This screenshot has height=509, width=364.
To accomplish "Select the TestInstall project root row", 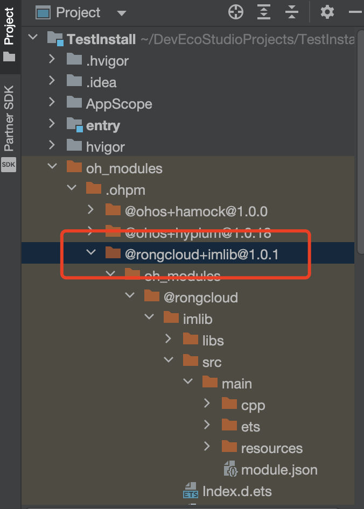I will [x=188, y=39].
